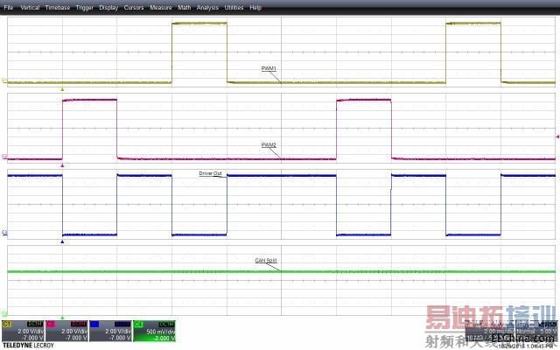Viewport: 560px width, 350px height.
Task: Open the green C4 500 mV/div descriptor box
Action: tap(154, 331)
